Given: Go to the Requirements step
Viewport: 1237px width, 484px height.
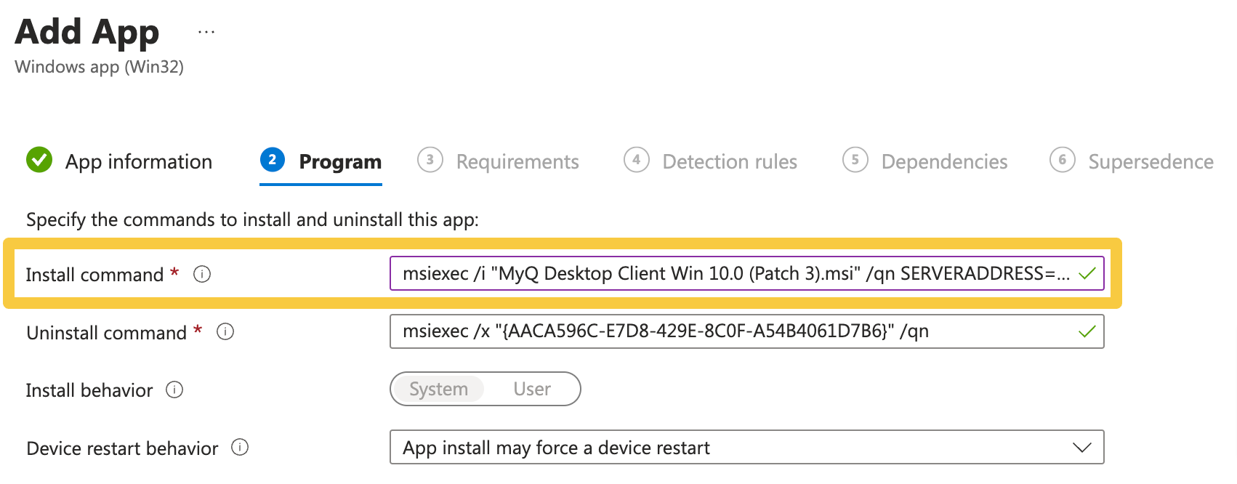Looking at the screenshot, I should click(517, 161).
